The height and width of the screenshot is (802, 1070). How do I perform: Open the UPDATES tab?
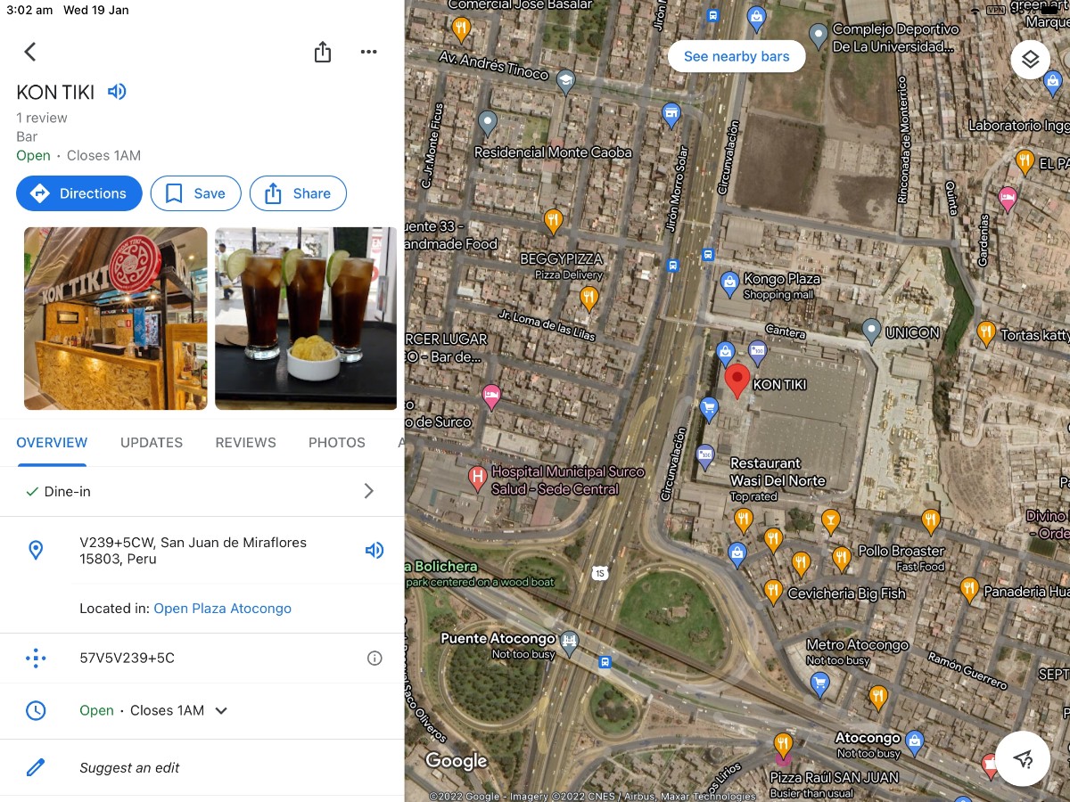pyautogui.click(x=152, y=443)
